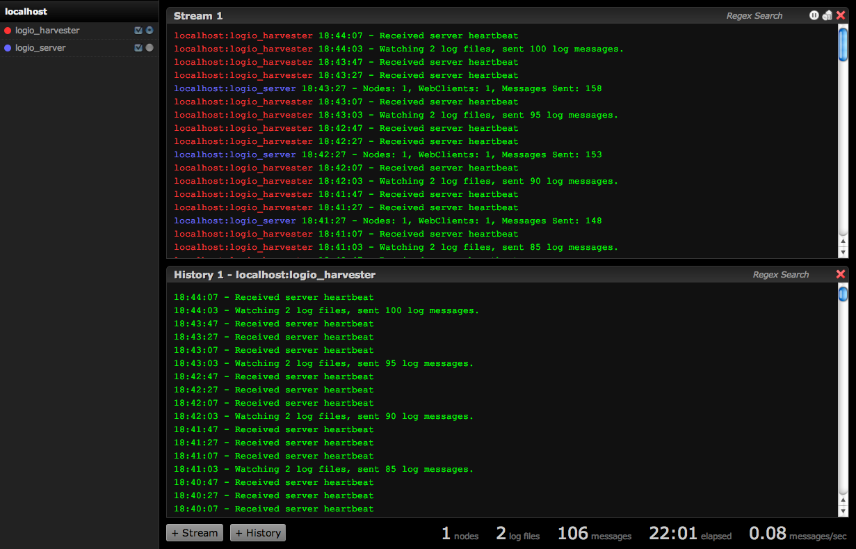This screenshot has height=549, width=856.
Task: Close the Stream 1 panel
Action: click(841, 15)
